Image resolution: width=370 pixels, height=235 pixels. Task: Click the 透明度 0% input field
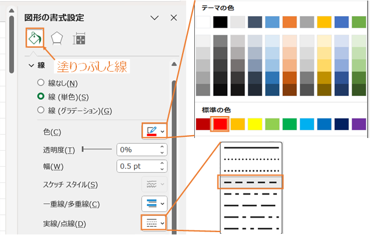[x=138, y=150]
